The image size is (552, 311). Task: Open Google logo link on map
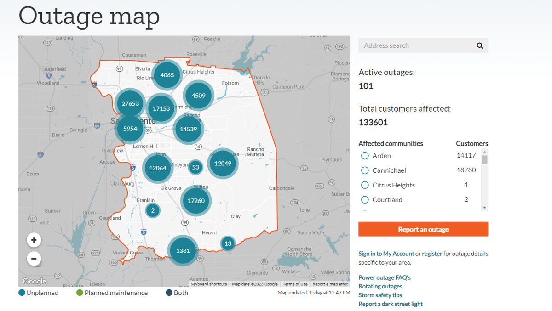coord(34,281)
